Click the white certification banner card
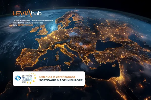151x100 pixels. coord(49,79)
